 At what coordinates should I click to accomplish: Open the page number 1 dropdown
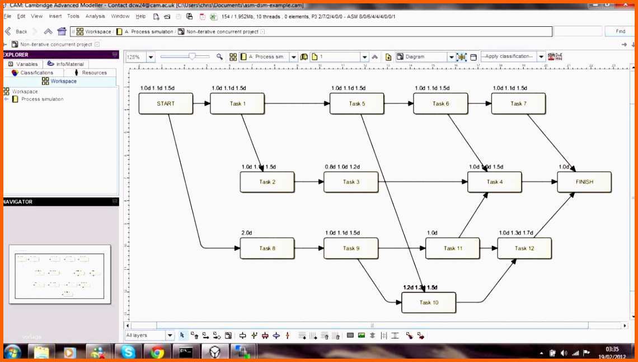point(364,57)
